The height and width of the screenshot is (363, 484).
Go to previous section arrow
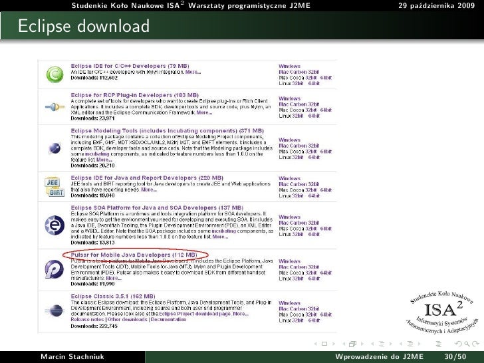(x=401, y=344)
